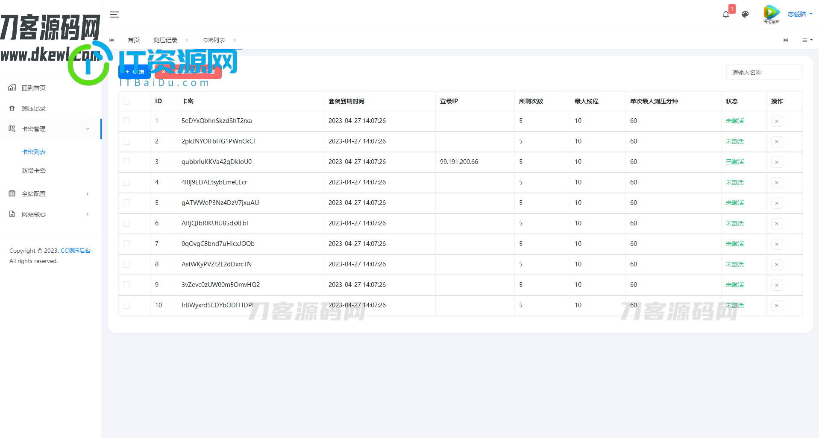This screenshot has height=438, width=819.
Task: Switch to the 首页 tab
Action: pyautogui.click(x=134, y=40)
